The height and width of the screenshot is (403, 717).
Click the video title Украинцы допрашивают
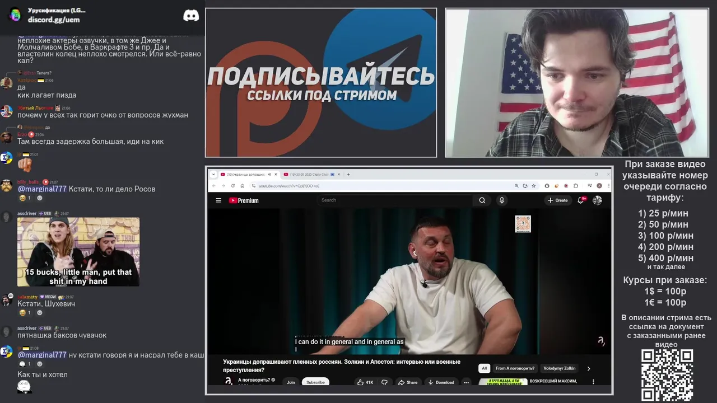(342, 366)
